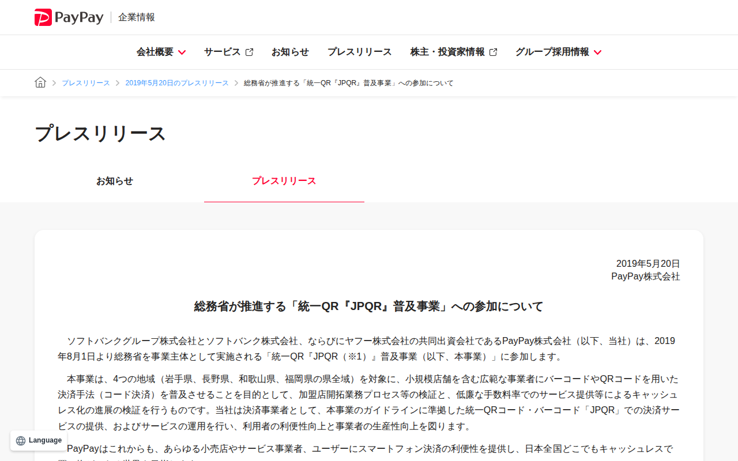The image size is (738, 461).
Task: Click the first paragraph starting ソフトバンクグループ株式会社
Action: tap(369, 349)
